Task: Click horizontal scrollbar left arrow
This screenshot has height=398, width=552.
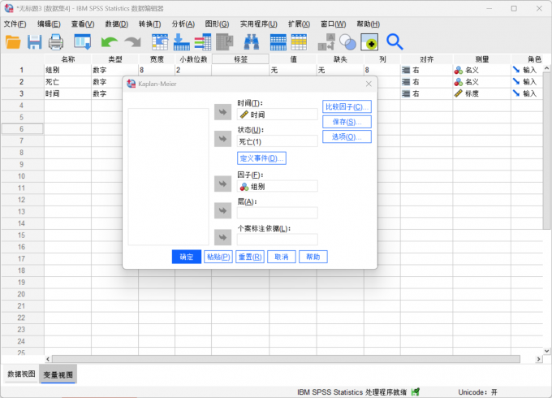Action: [x=48, y=359]
